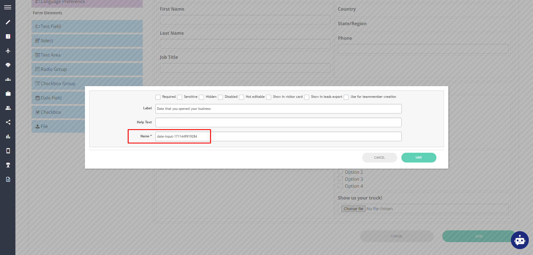
Task: Open the bar-chart analytics icon
Action: (8, 136)
